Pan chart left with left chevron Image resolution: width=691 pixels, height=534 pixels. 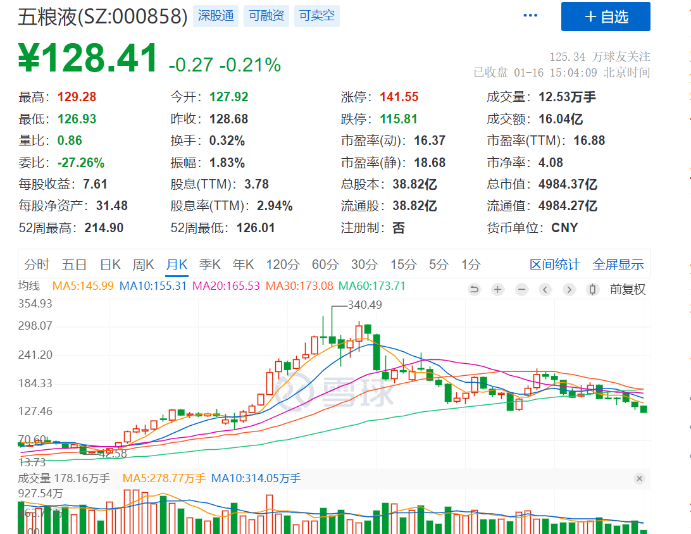pyautogui.click(x=545, y=290)
